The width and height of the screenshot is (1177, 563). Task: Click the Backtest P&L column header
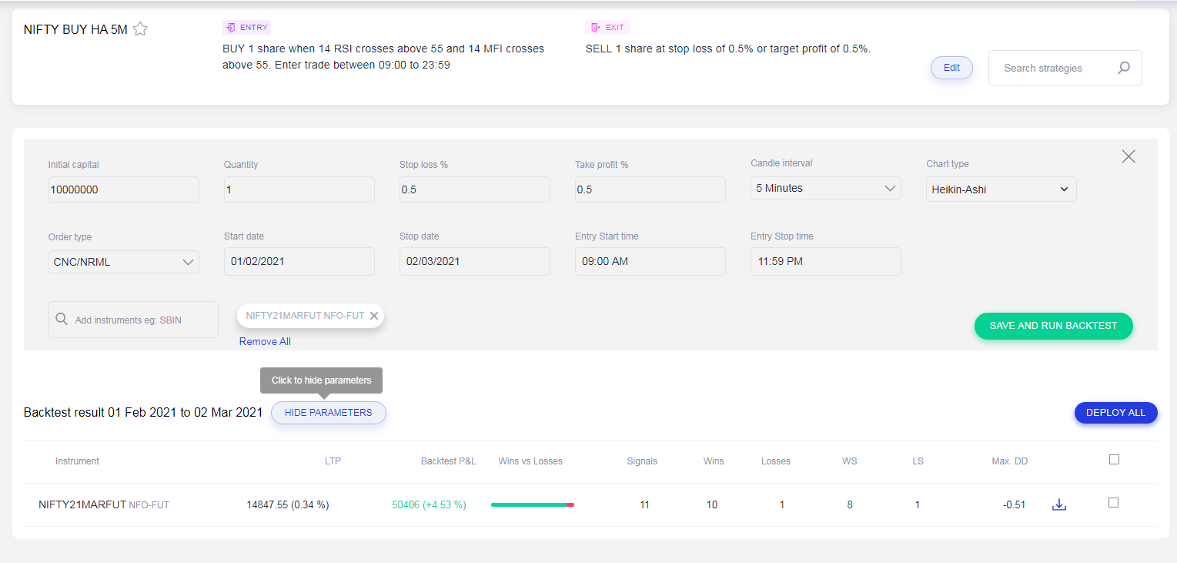pos(449,461)
